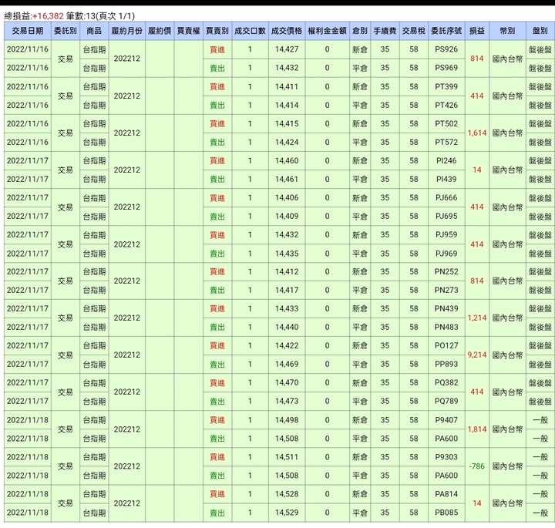
Task: Select order number PJ666
Action: click(x=446, y=198)
